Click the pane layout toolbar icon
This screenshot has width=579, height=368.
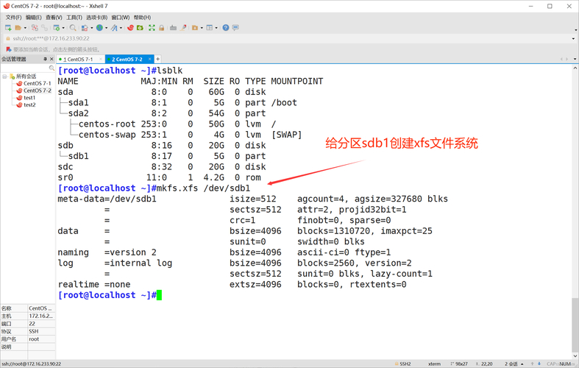coord(210,28)
